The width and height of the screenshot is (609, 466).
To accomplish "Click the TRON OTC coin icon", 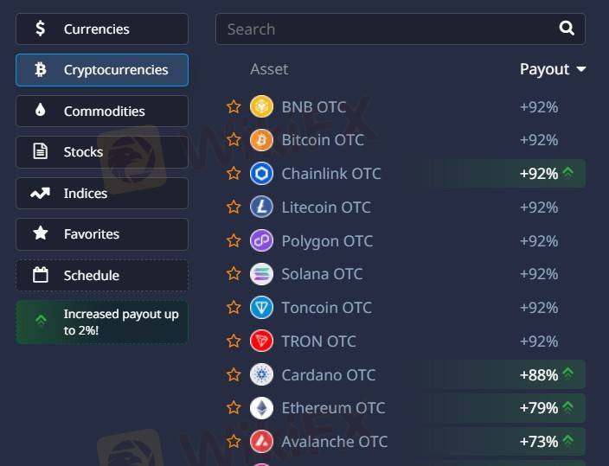I will [x=261, y=341].
